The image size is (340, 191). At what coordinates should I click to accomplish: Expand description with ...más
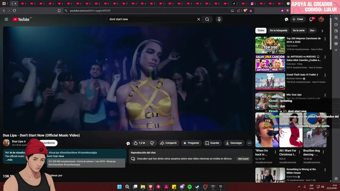coord(9,160)
